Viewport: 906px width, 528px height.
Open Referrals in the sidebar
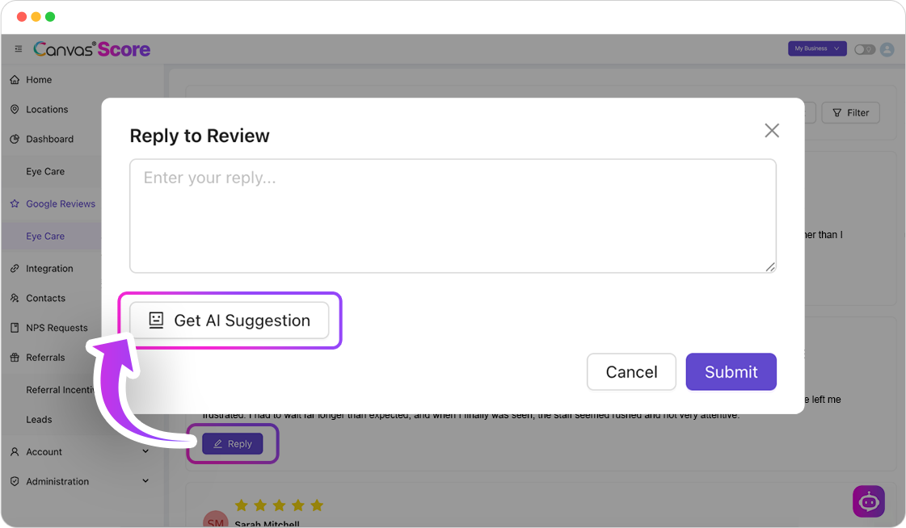point(45,357)
